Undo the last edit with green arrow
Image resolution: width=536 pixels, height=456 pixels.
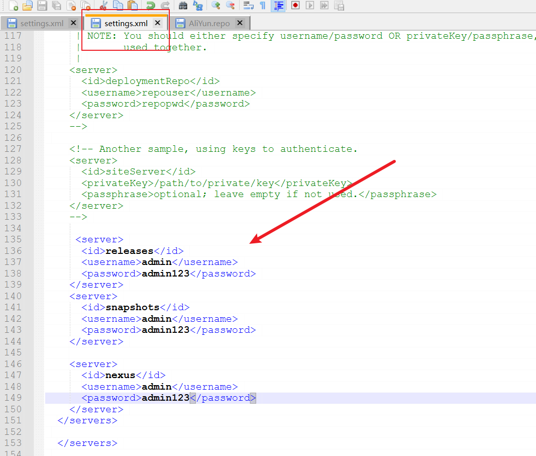[150, 6]
